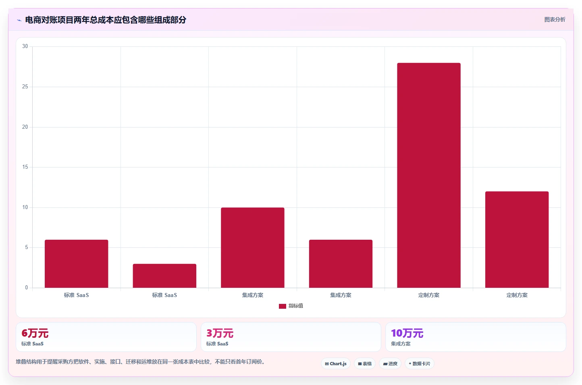
Task: Click the title 电商对账项目两年总成本应包含哪些组成部分
Action: click(x=106, y=20)
